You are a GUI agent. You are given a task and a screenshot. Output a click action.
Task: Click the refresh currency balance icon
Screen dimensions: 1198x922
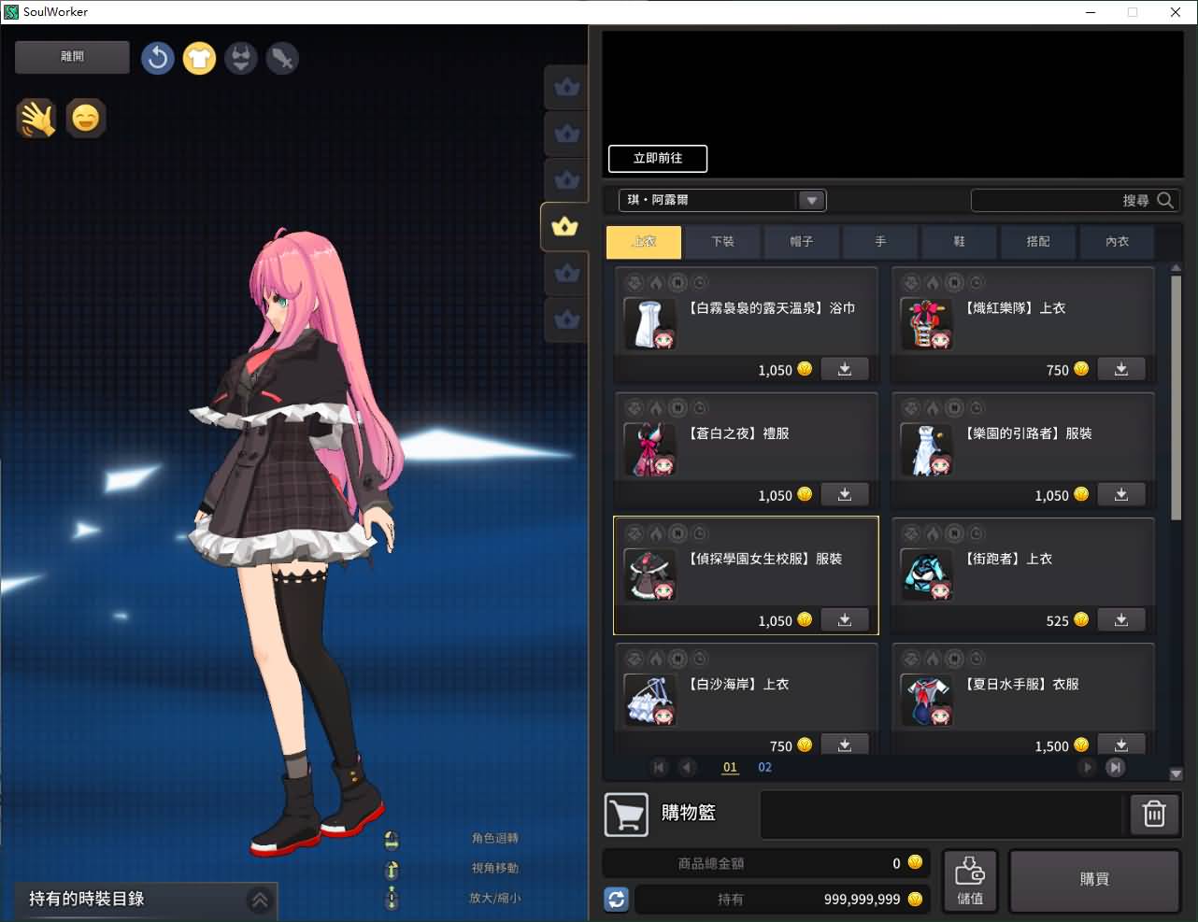point(617,899)
